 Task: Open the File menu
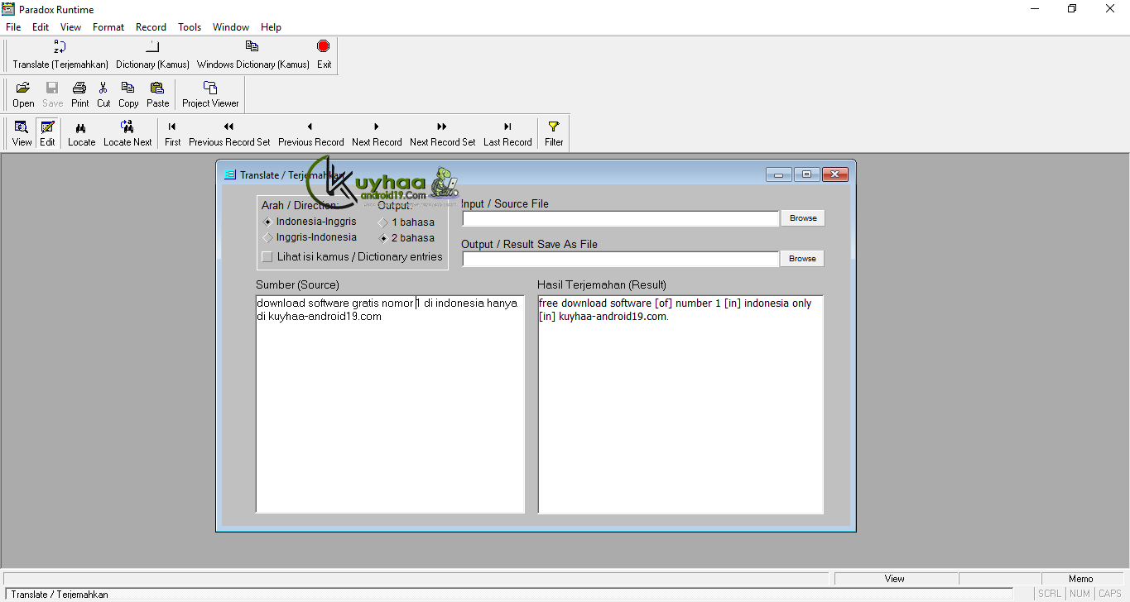point(13,27)
